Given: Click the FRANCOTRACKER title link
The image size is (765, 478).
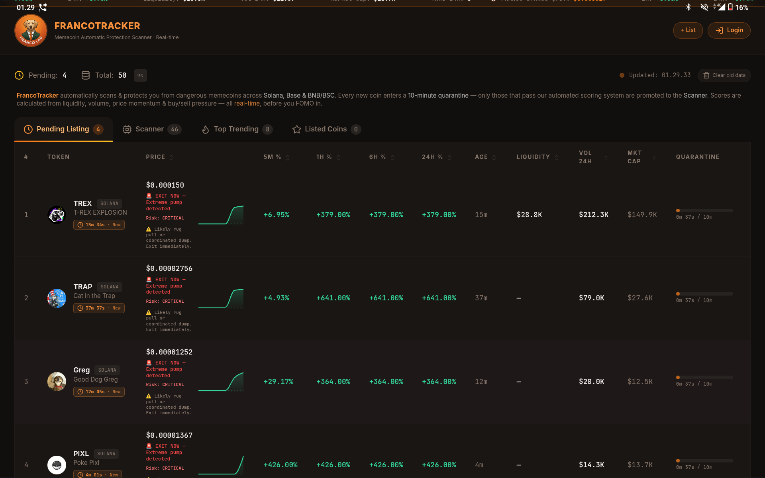Looking at the screenshot, I should [x=97, y=26].
